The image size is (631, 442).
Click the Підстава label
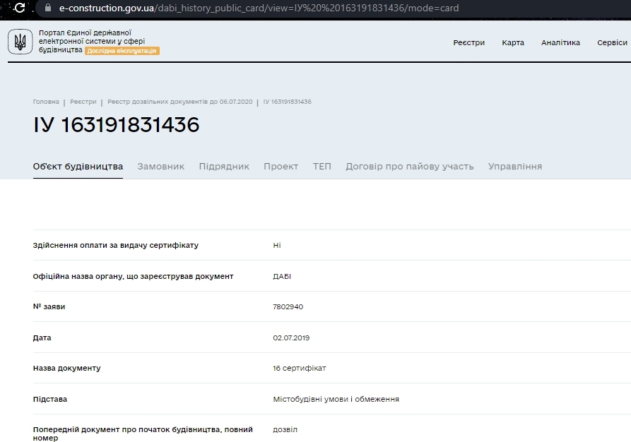point(50,400)
